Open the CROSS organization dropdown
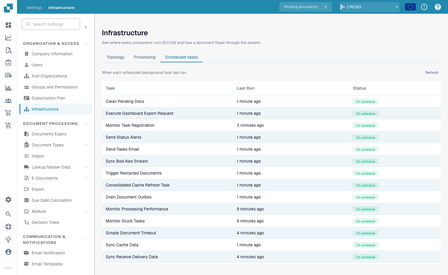 point(369,7)
